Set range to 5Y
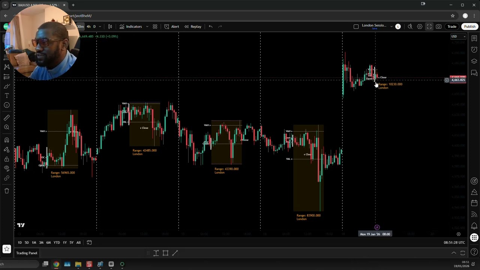The height and width of the screenshot is (270, 480). tap(71, 243)
